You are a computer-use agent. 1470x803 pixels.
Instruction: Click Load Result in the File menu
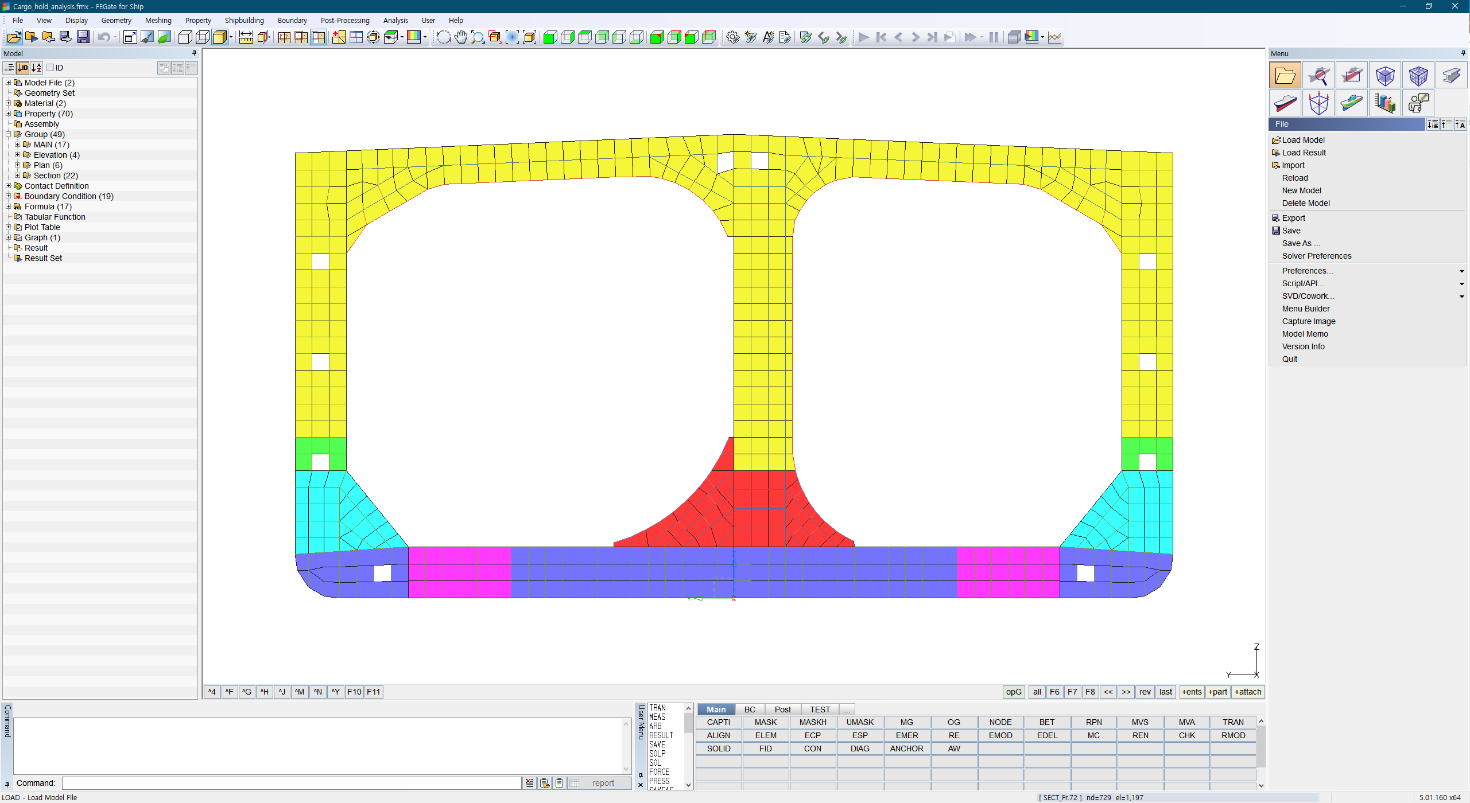1304,153
